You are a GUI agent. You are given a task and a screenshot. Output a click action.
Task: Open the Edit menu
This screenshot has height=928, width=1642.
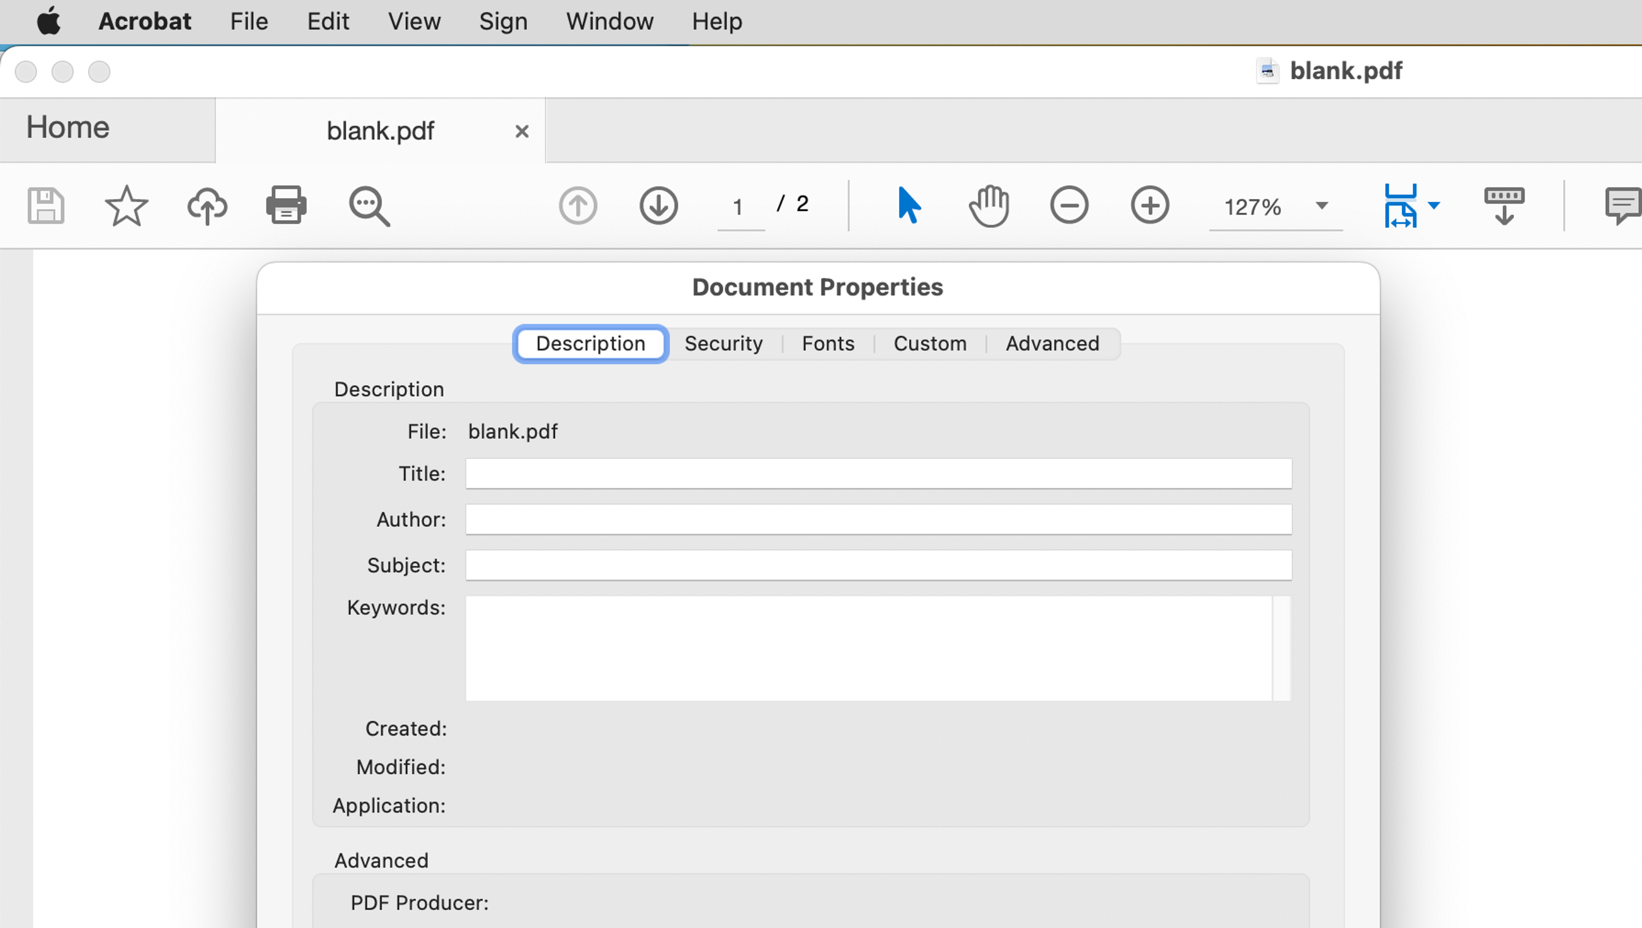coord(328,22)
